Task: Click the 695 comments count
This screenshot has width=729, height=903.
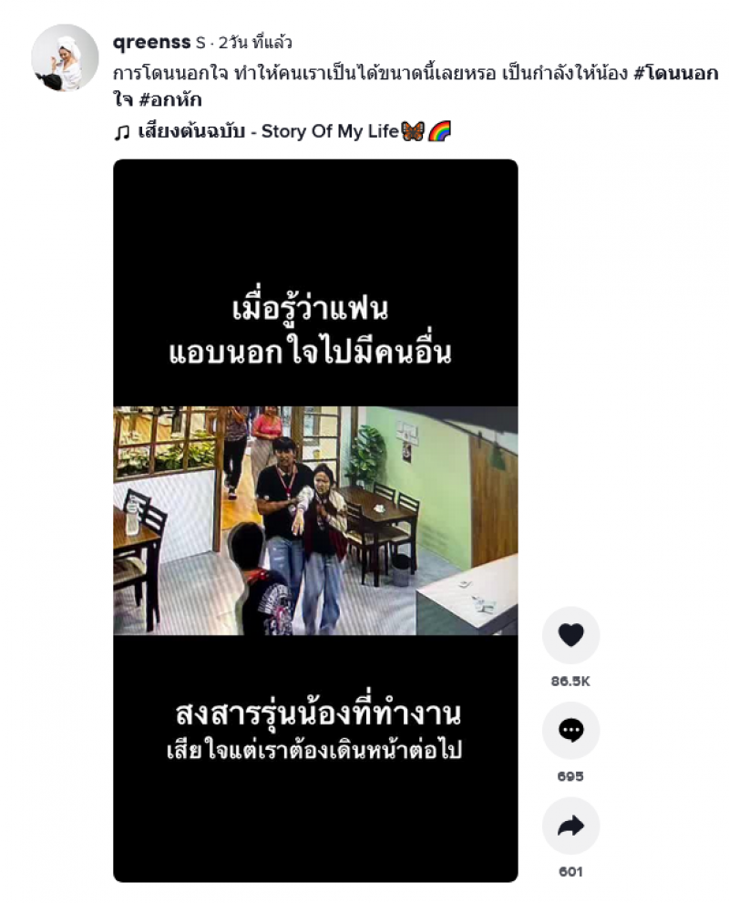Action: coord(570,776)
